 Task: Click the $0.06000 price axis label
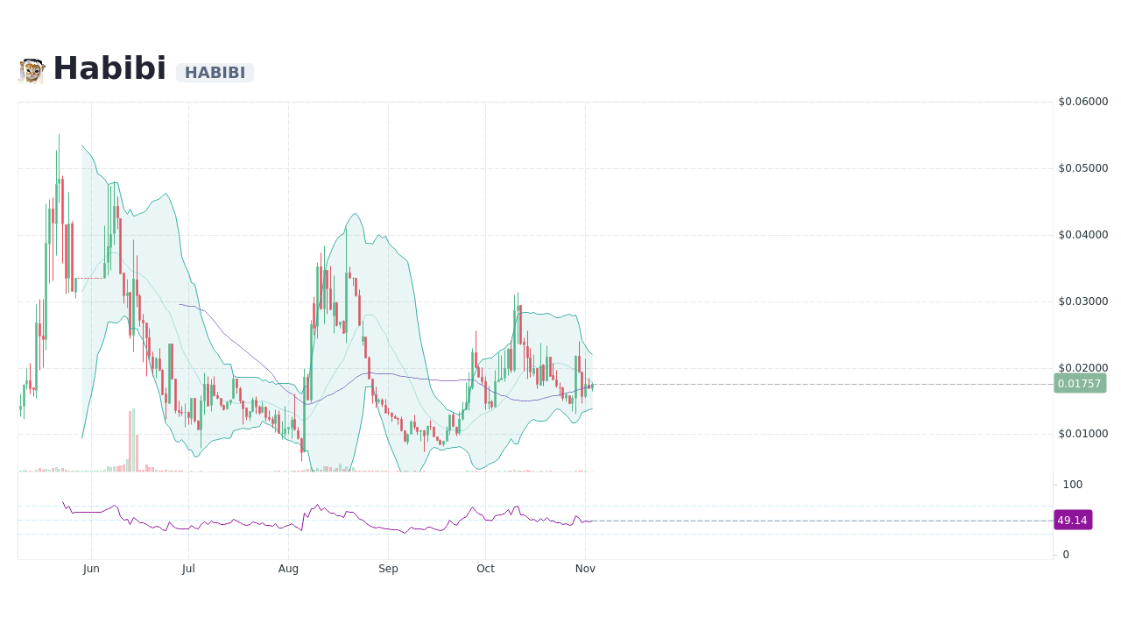point(1083,101)
